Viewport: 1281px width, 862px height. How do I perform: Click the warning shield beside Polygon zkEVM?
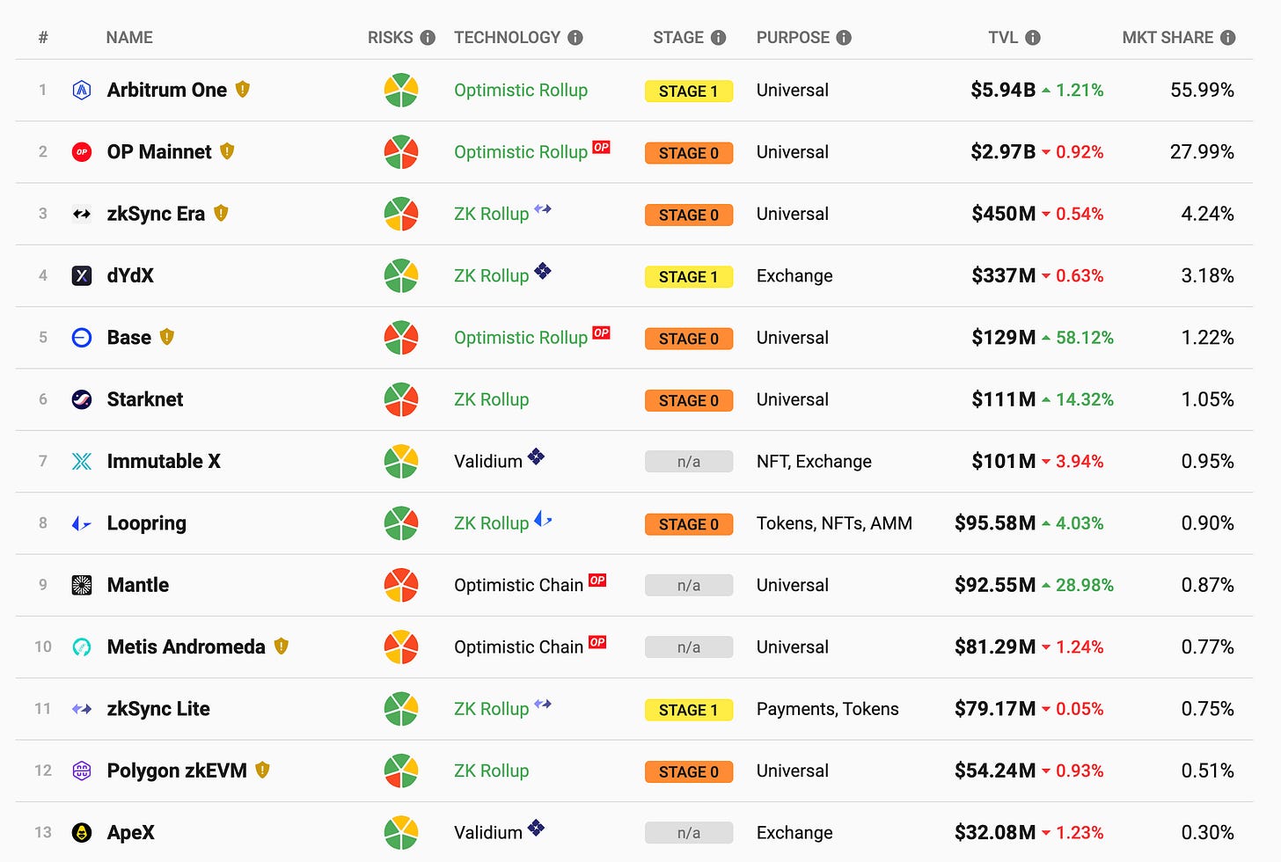262,770
